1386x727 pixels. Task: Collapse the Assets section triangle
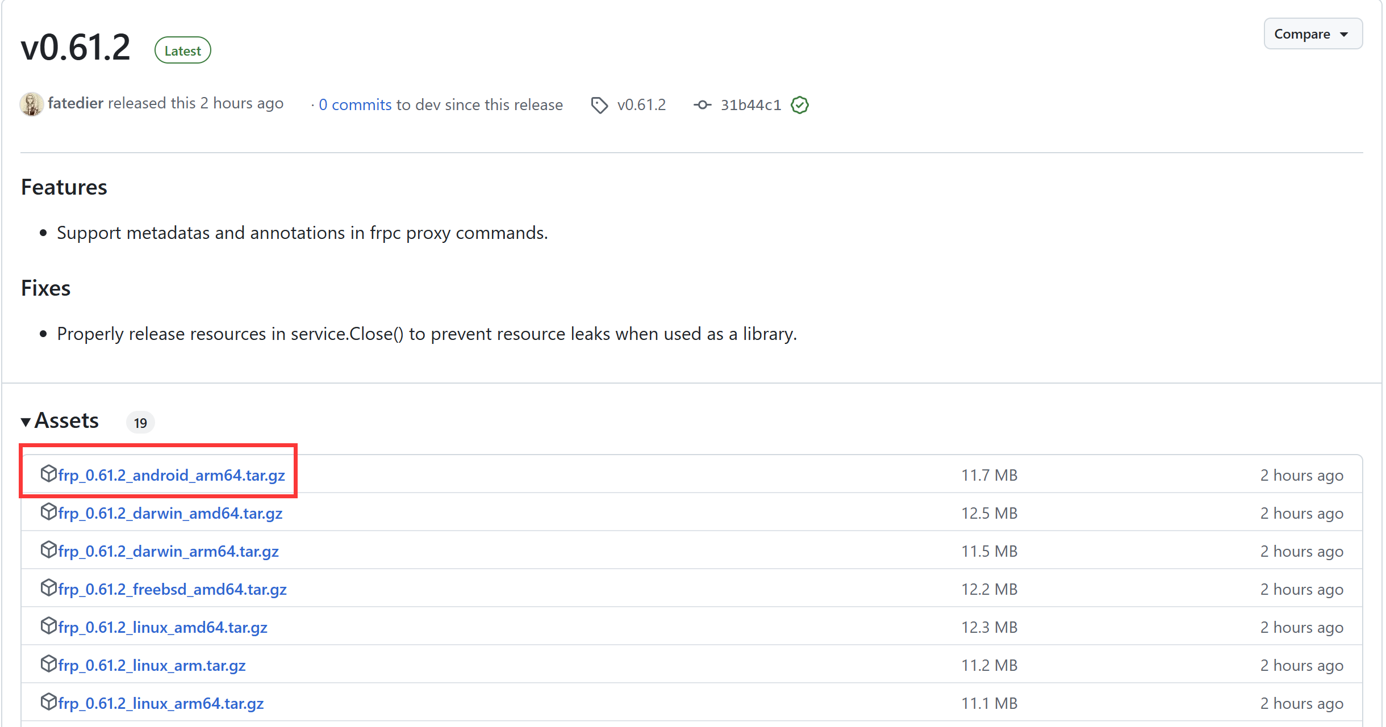(x=26, y=422)
